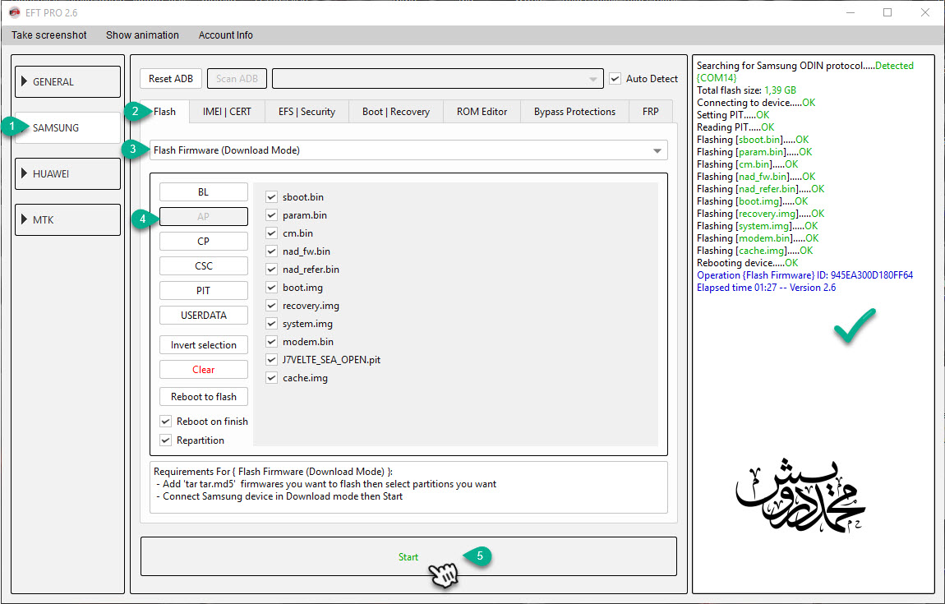Switch to the Flash tab
The image size is (945, 604).
[164, 112]
